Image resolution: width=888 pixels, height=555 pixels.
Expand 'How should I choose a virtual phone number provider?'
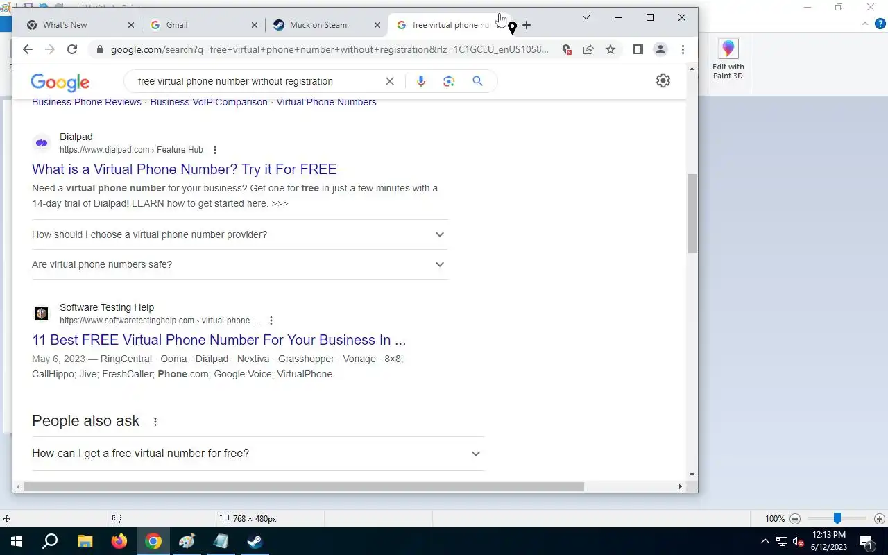(x=240, y=234)
